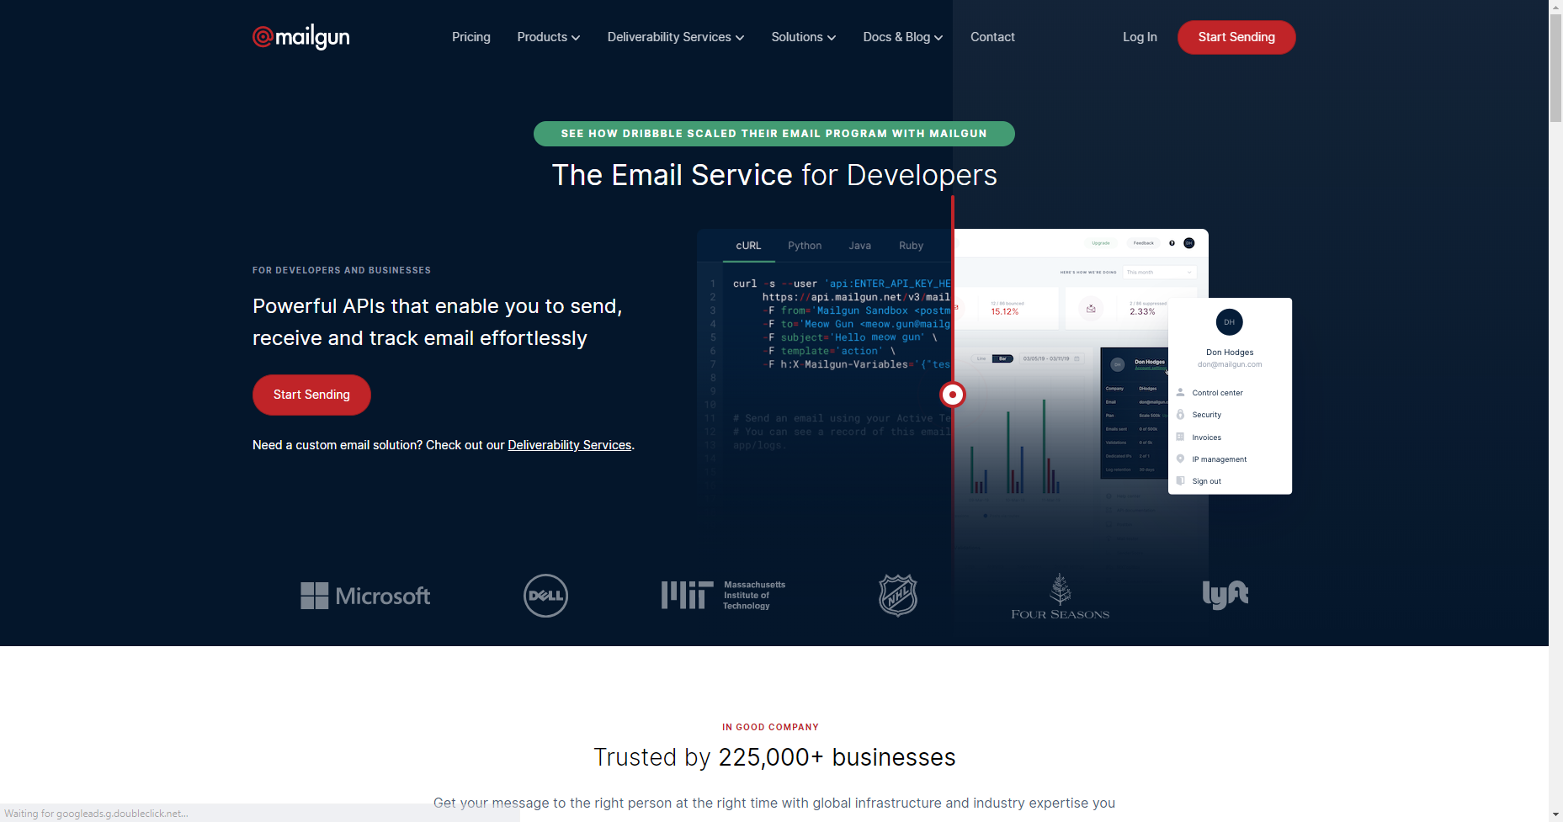Click the Lyft logo

pos(1225,595)
